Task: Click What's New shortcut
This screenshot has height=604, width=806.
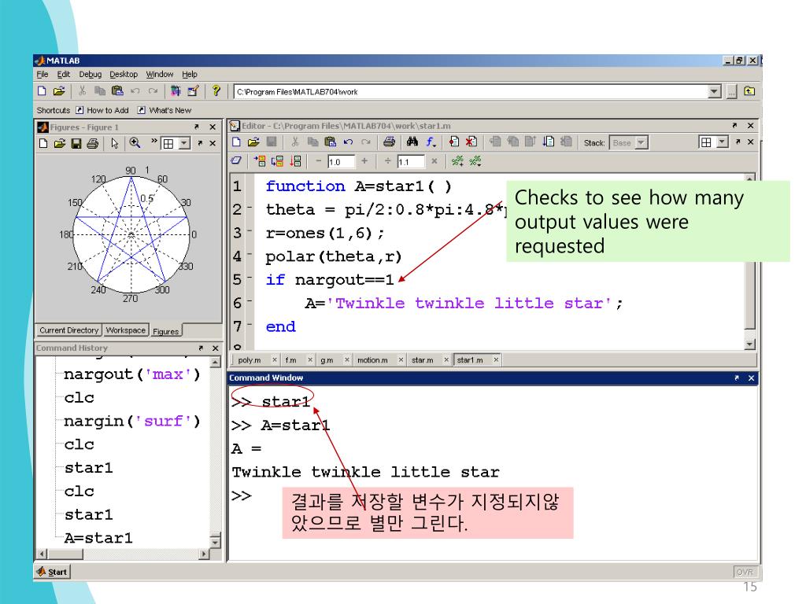Action: click(165, 110)
